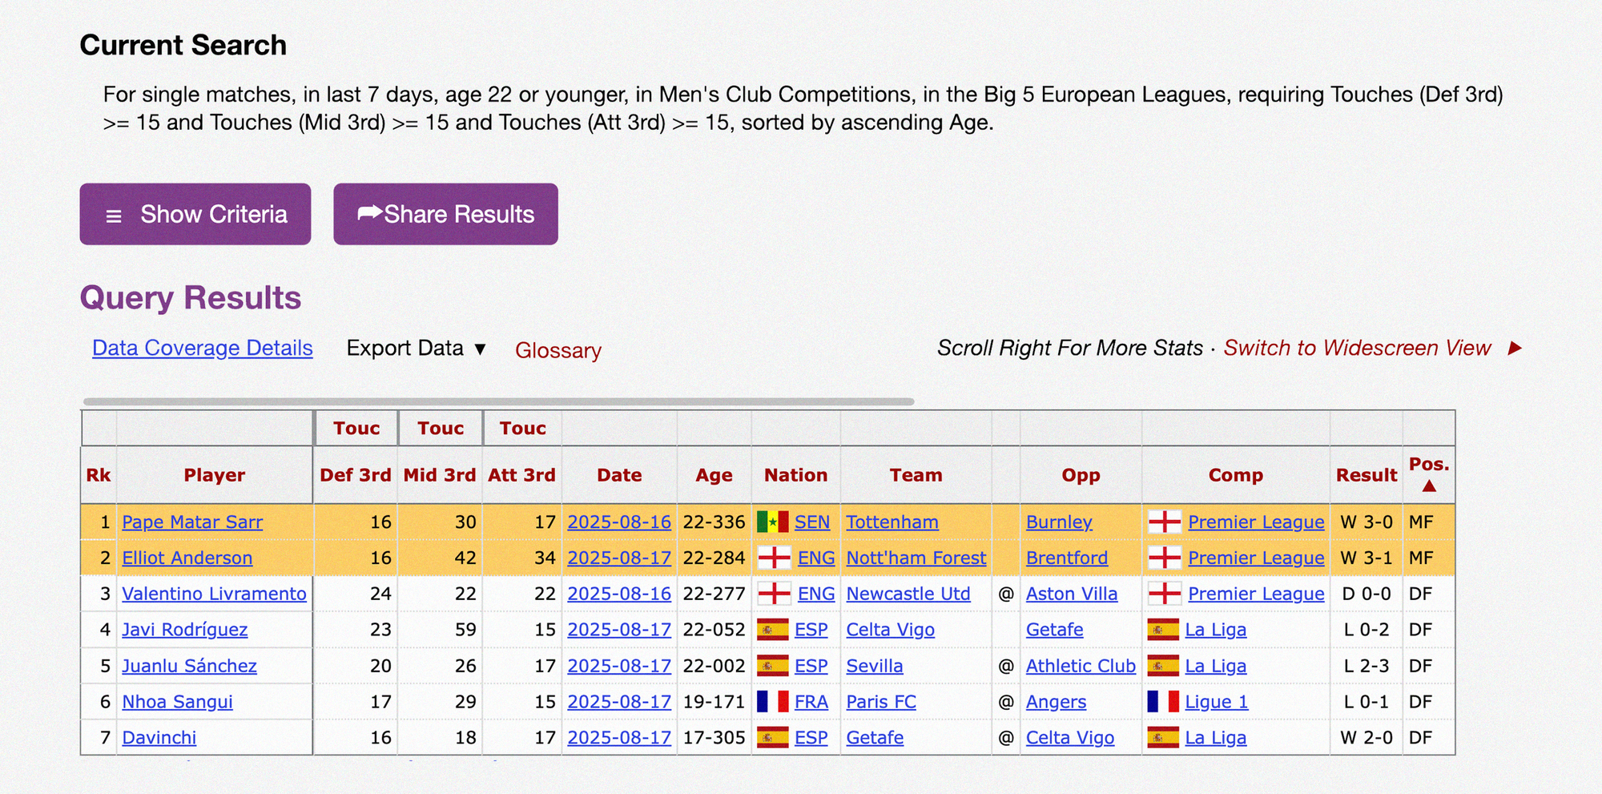Click Senegal flag icon beside SEN
This screenshot has height=794, width=1602.
tap(772, 522)
